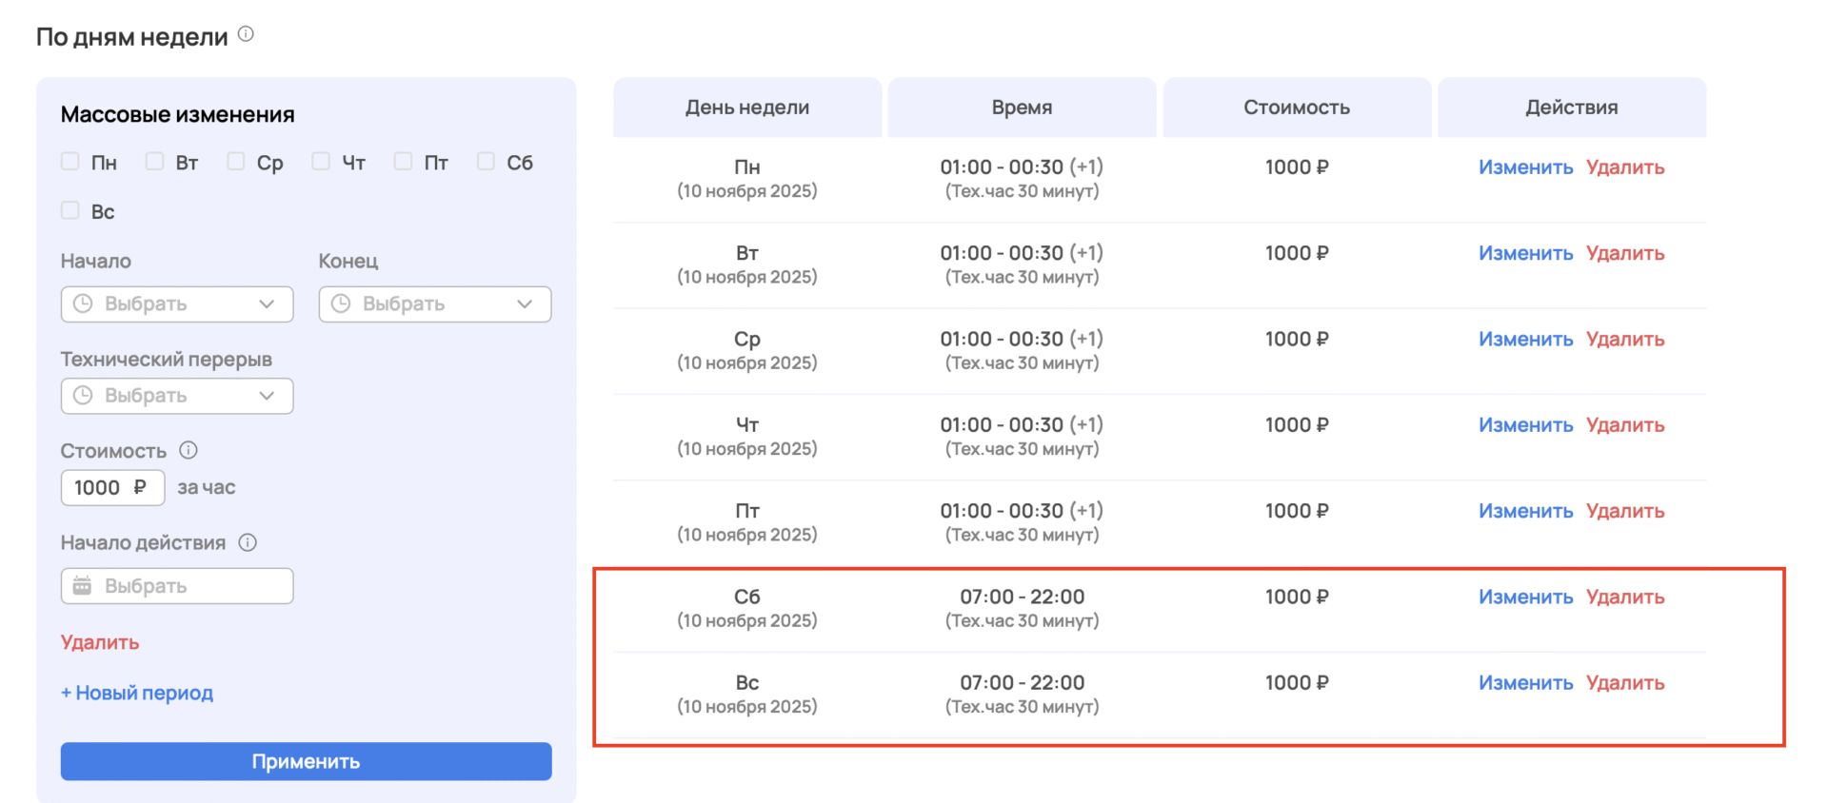Click clock icon in «Конец» time field
The height and width of the screenshot is (803, 1828).
point(341,304)
